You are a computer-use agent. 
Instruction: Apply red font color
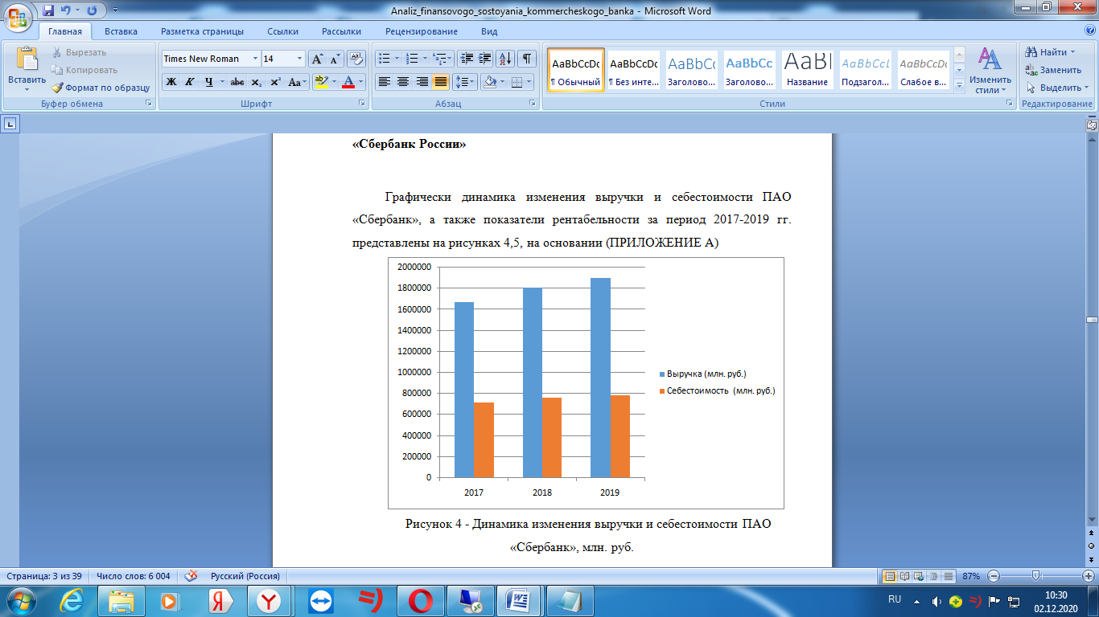click(x=348, y=82)
